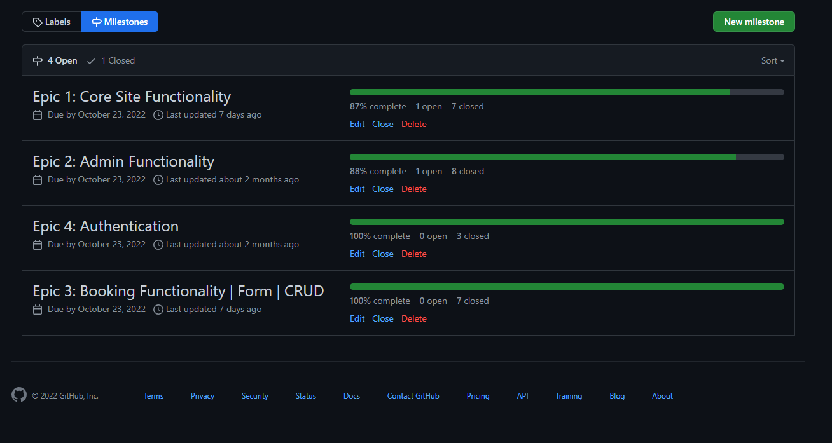Click the clock icon under Epic 2
Viewport: 832px width, 443px height.
[x=158, y=180]
